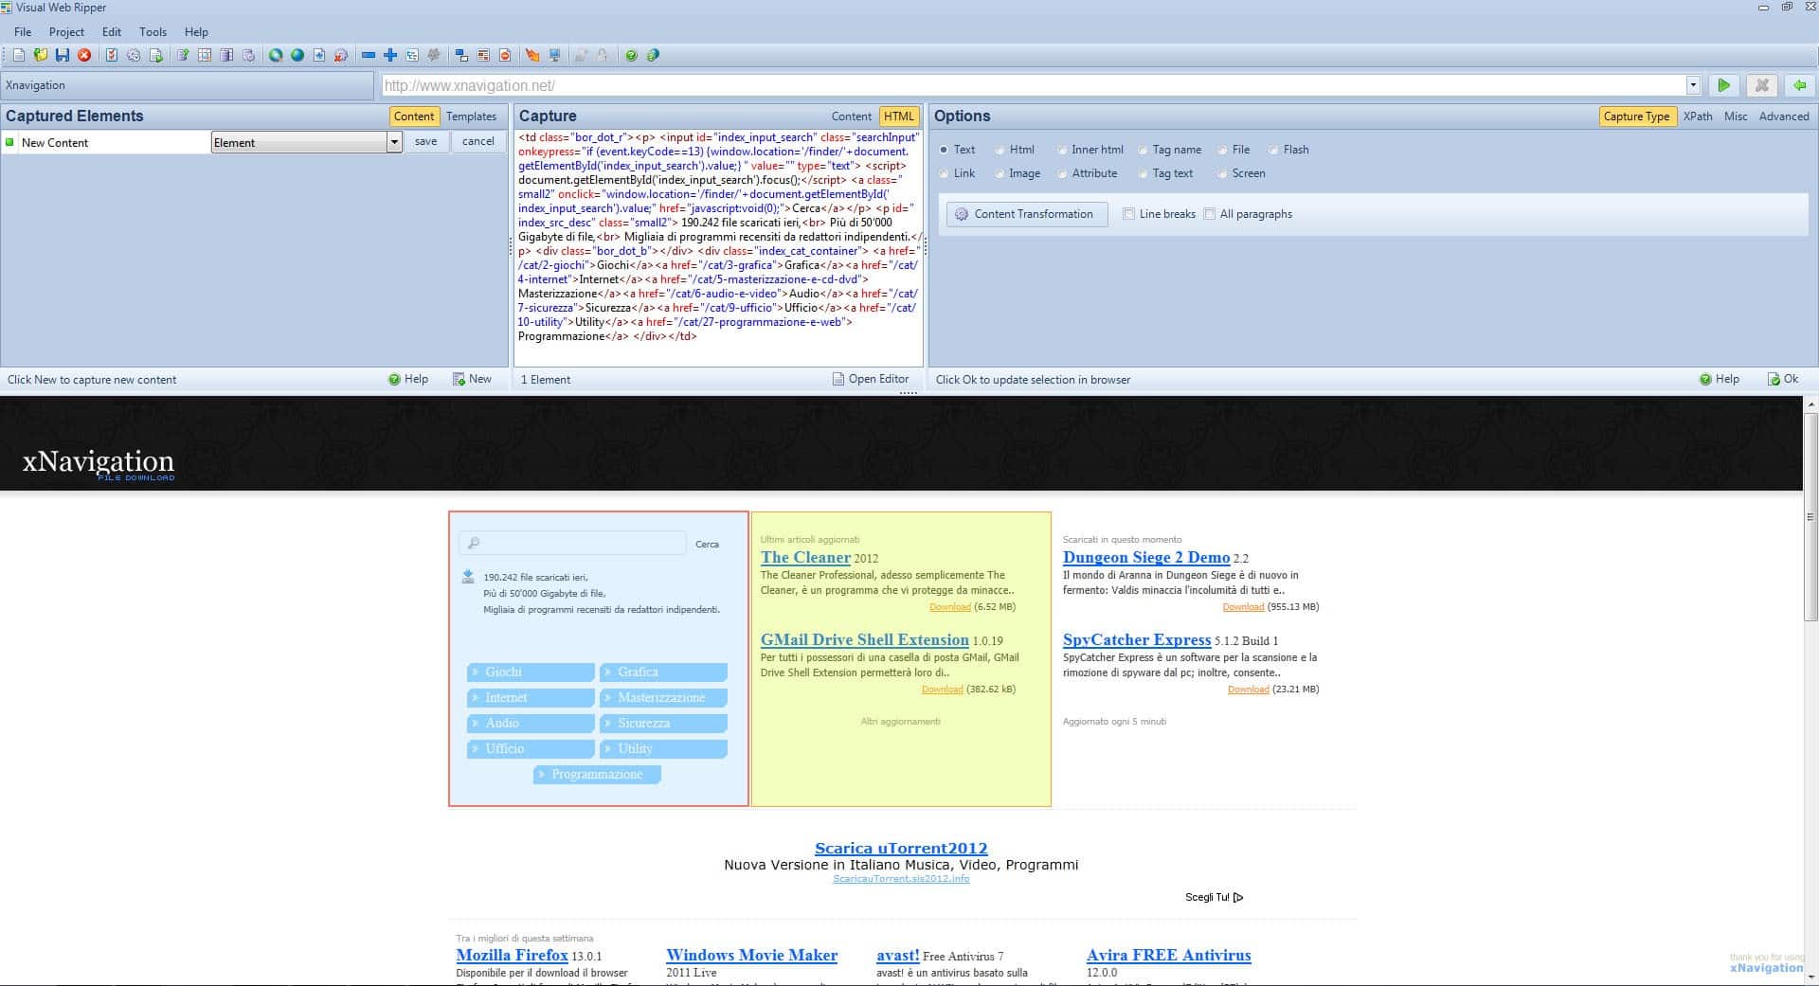Screen dimensions: 1819x986
Task: Open the Edit menu
Action: tap(112, 31)
